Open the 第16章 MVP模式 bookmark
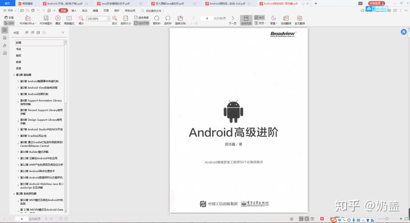The image size is (410, 223). 41,202
